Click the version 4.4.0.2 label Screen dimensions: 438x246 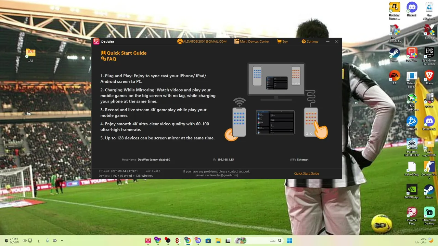tap(153, 171)
